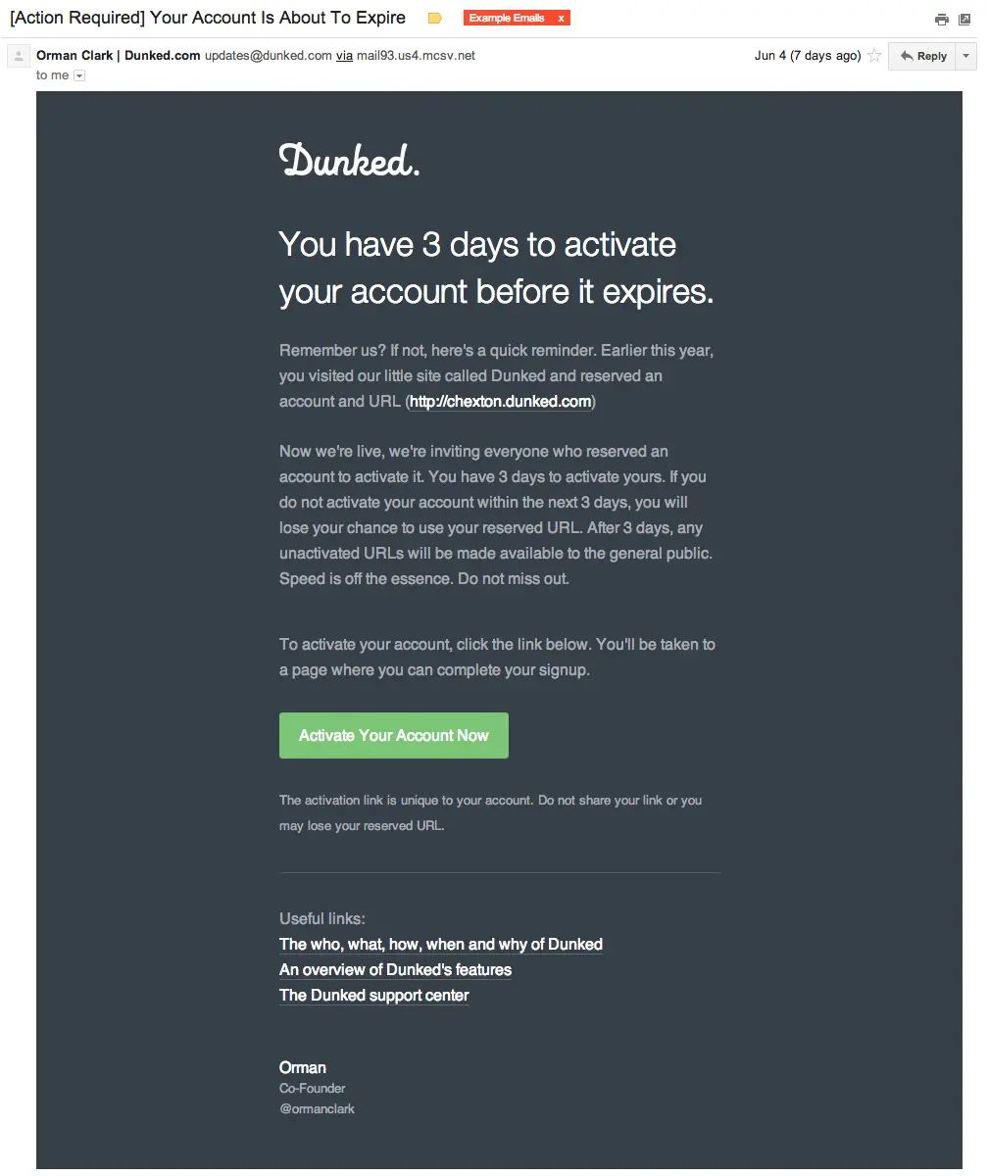Click the yellow importance marker icon
Viewport: 988px width, 1176px height.
click(436, 19)
